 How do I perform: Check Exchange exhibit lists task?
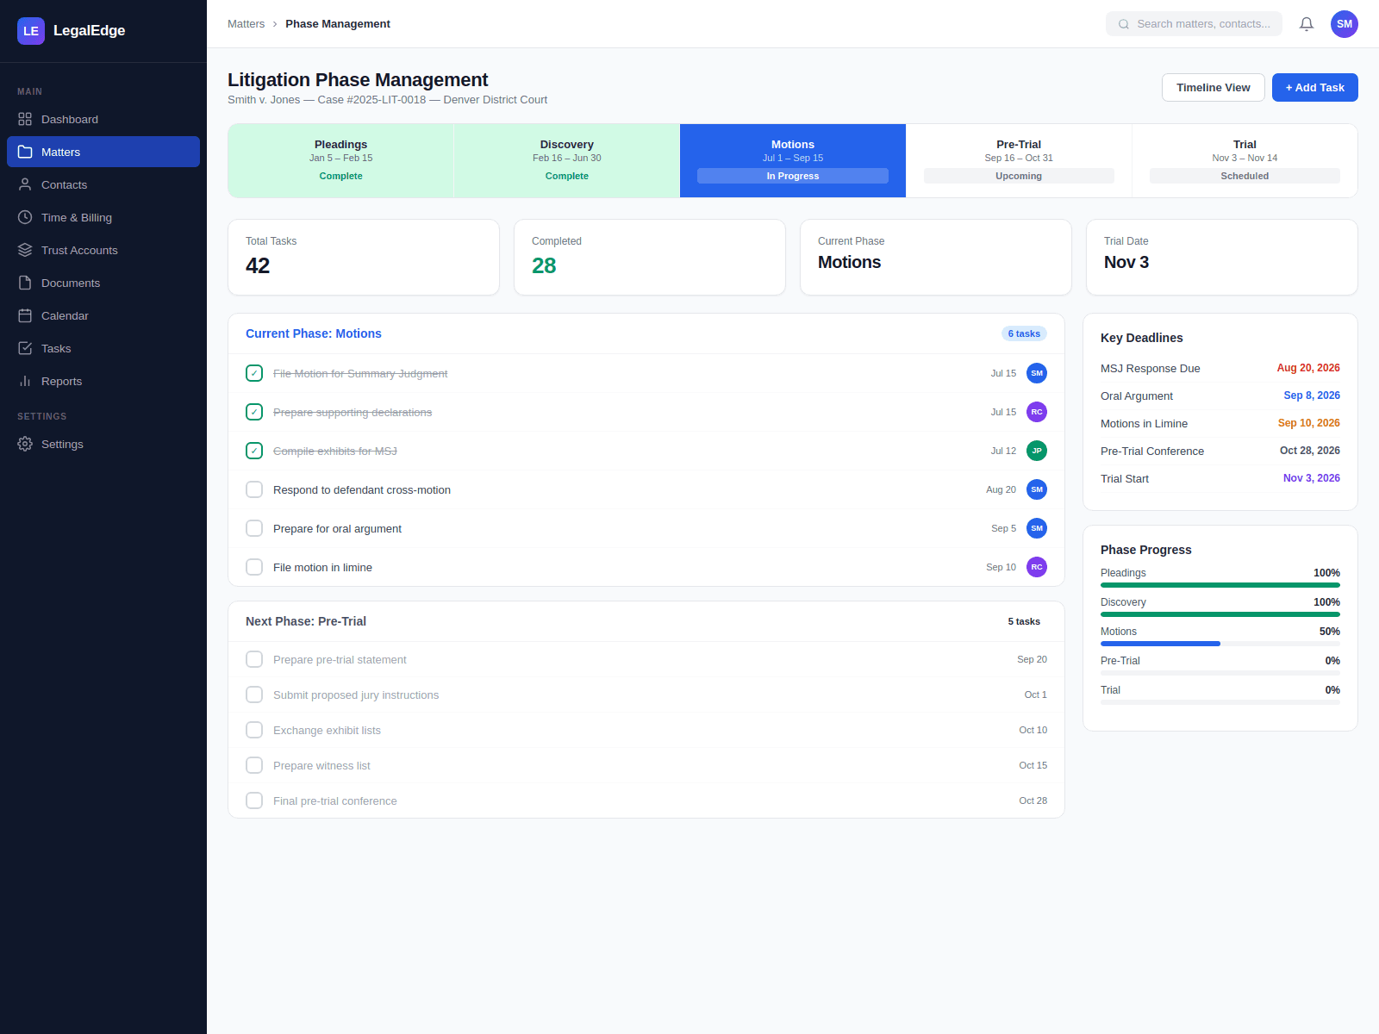254,730
